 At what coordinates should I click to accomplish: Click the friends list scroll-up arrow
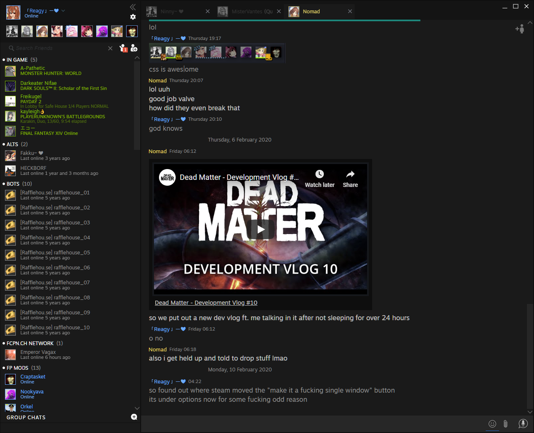tap(137, 58)
